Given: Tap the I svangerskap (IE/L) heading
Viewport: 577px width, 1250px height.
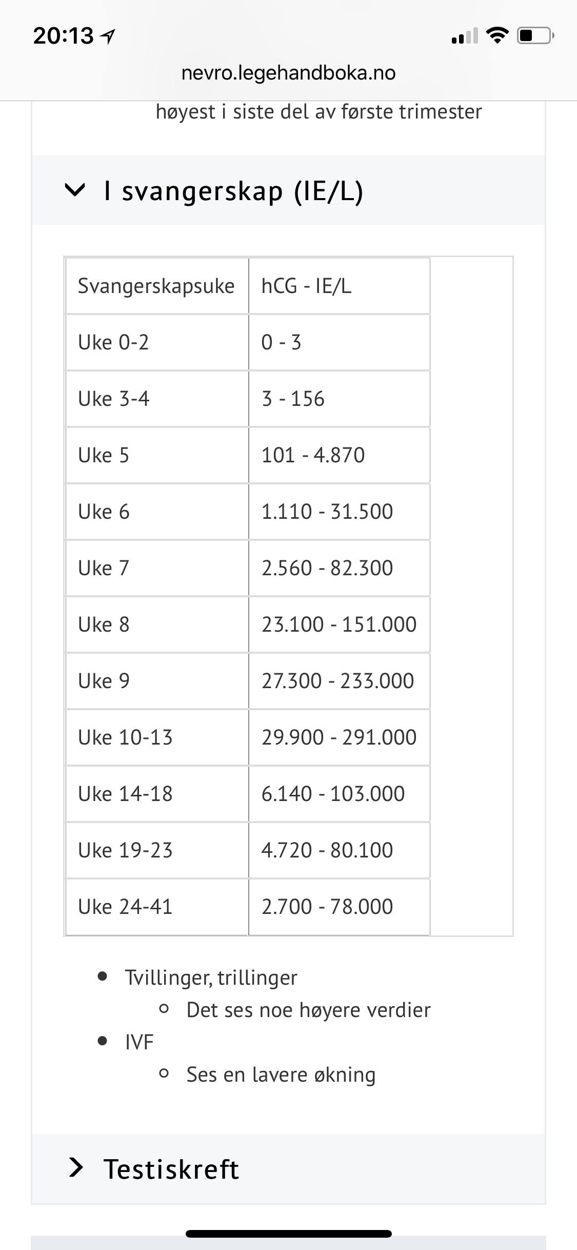Looking at the screenshot, I should (x=233, y=191).
